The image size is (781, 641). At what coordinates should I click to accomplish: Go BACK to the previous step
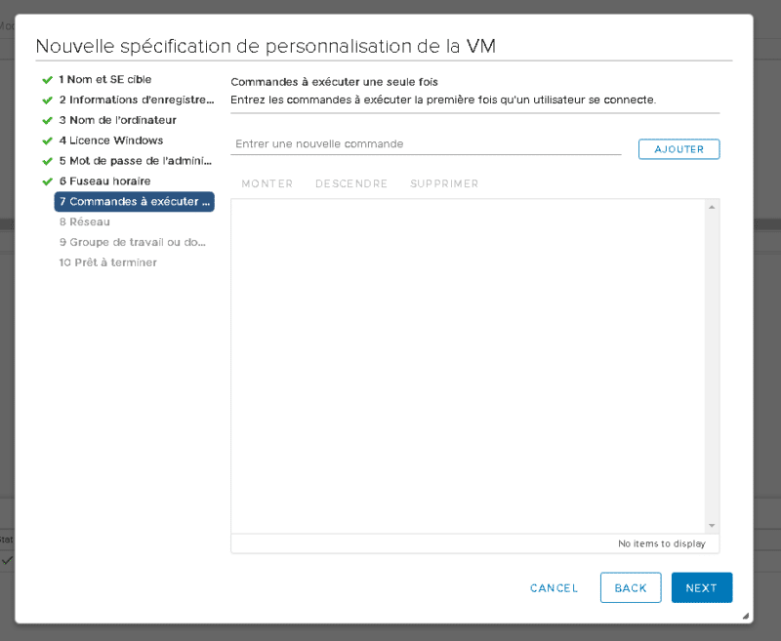[x=631, y=588]
